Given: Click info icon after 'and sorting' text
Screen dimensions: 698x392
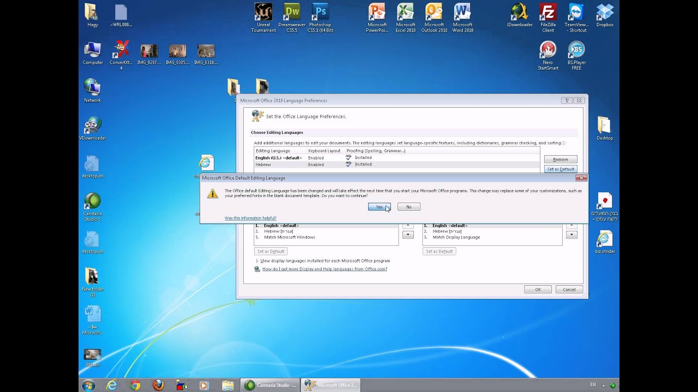Looking at the screenshot, I should pyautogui.click(x=563, y=143).
